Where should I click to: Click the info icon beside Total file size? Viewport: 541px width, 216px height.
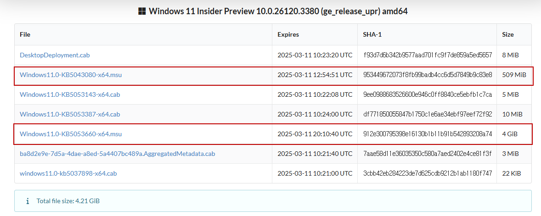point(28,201)
